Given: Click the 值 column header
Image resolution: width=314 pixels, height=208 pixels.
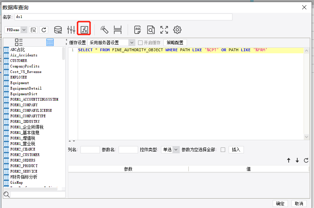Looking at the screenshot, I should click(249, 169).
